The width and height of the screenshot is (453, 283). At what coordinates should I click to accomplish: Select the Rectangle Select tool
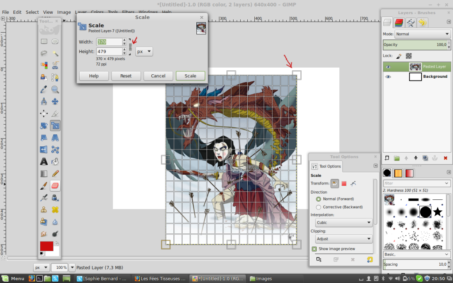pos(44,41)
